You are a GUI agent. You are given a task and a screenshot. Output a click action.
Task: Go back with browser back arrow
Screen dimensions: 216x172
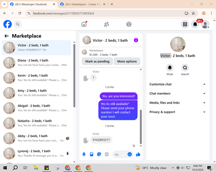tap(5, 13)
